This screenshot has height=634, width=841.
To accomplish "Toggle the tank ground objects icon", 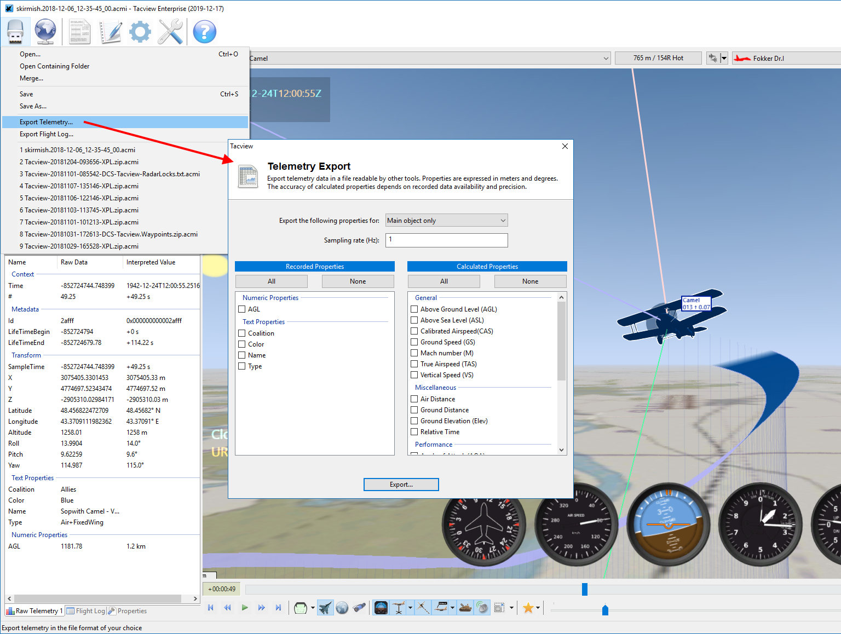I will (x=465, y=608).
